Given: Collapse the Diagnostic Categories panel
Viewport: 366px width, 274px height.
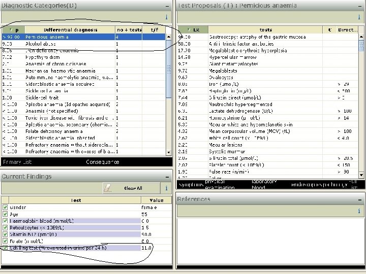Looking at the screenshot, I should click(167, 6).
